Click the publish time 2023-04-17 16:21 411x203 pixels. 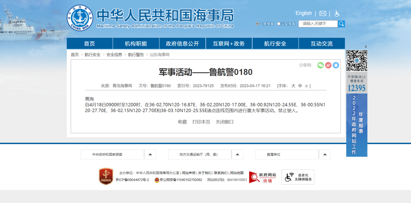(x=255, y=86)
